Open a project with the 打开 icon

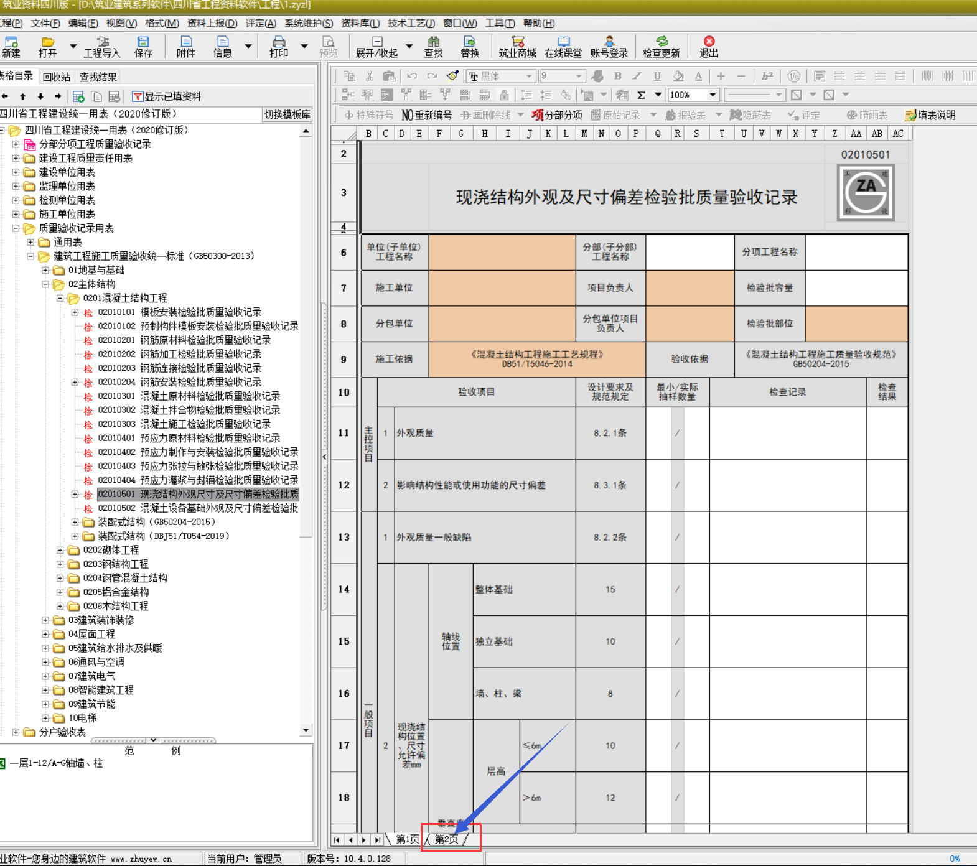pos(48,47)
